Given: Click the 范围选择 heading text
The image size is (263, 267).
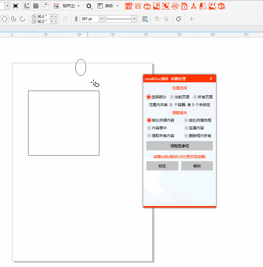Looking at the screenshot, I should click(179, 88).
